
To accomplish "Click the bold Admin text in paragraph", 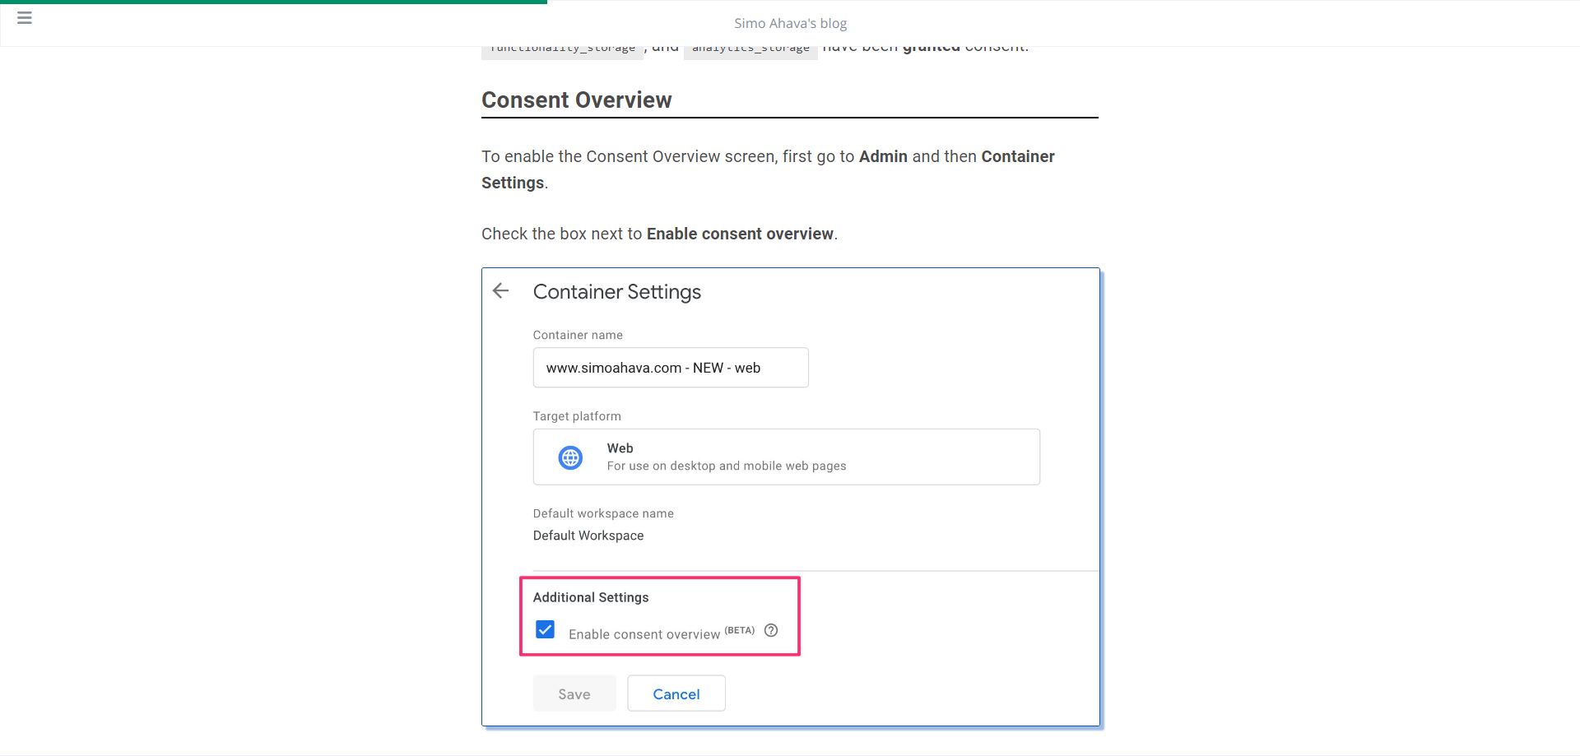I will pos(883,156).
